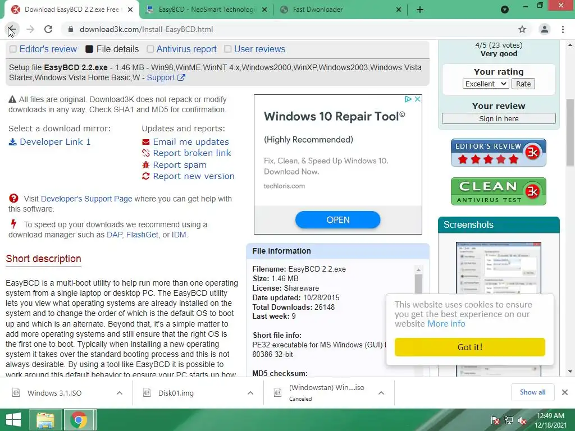Viewport: 575px width, 431px height.
Task: Bookmark page with star icon
Action: point(522,29)
